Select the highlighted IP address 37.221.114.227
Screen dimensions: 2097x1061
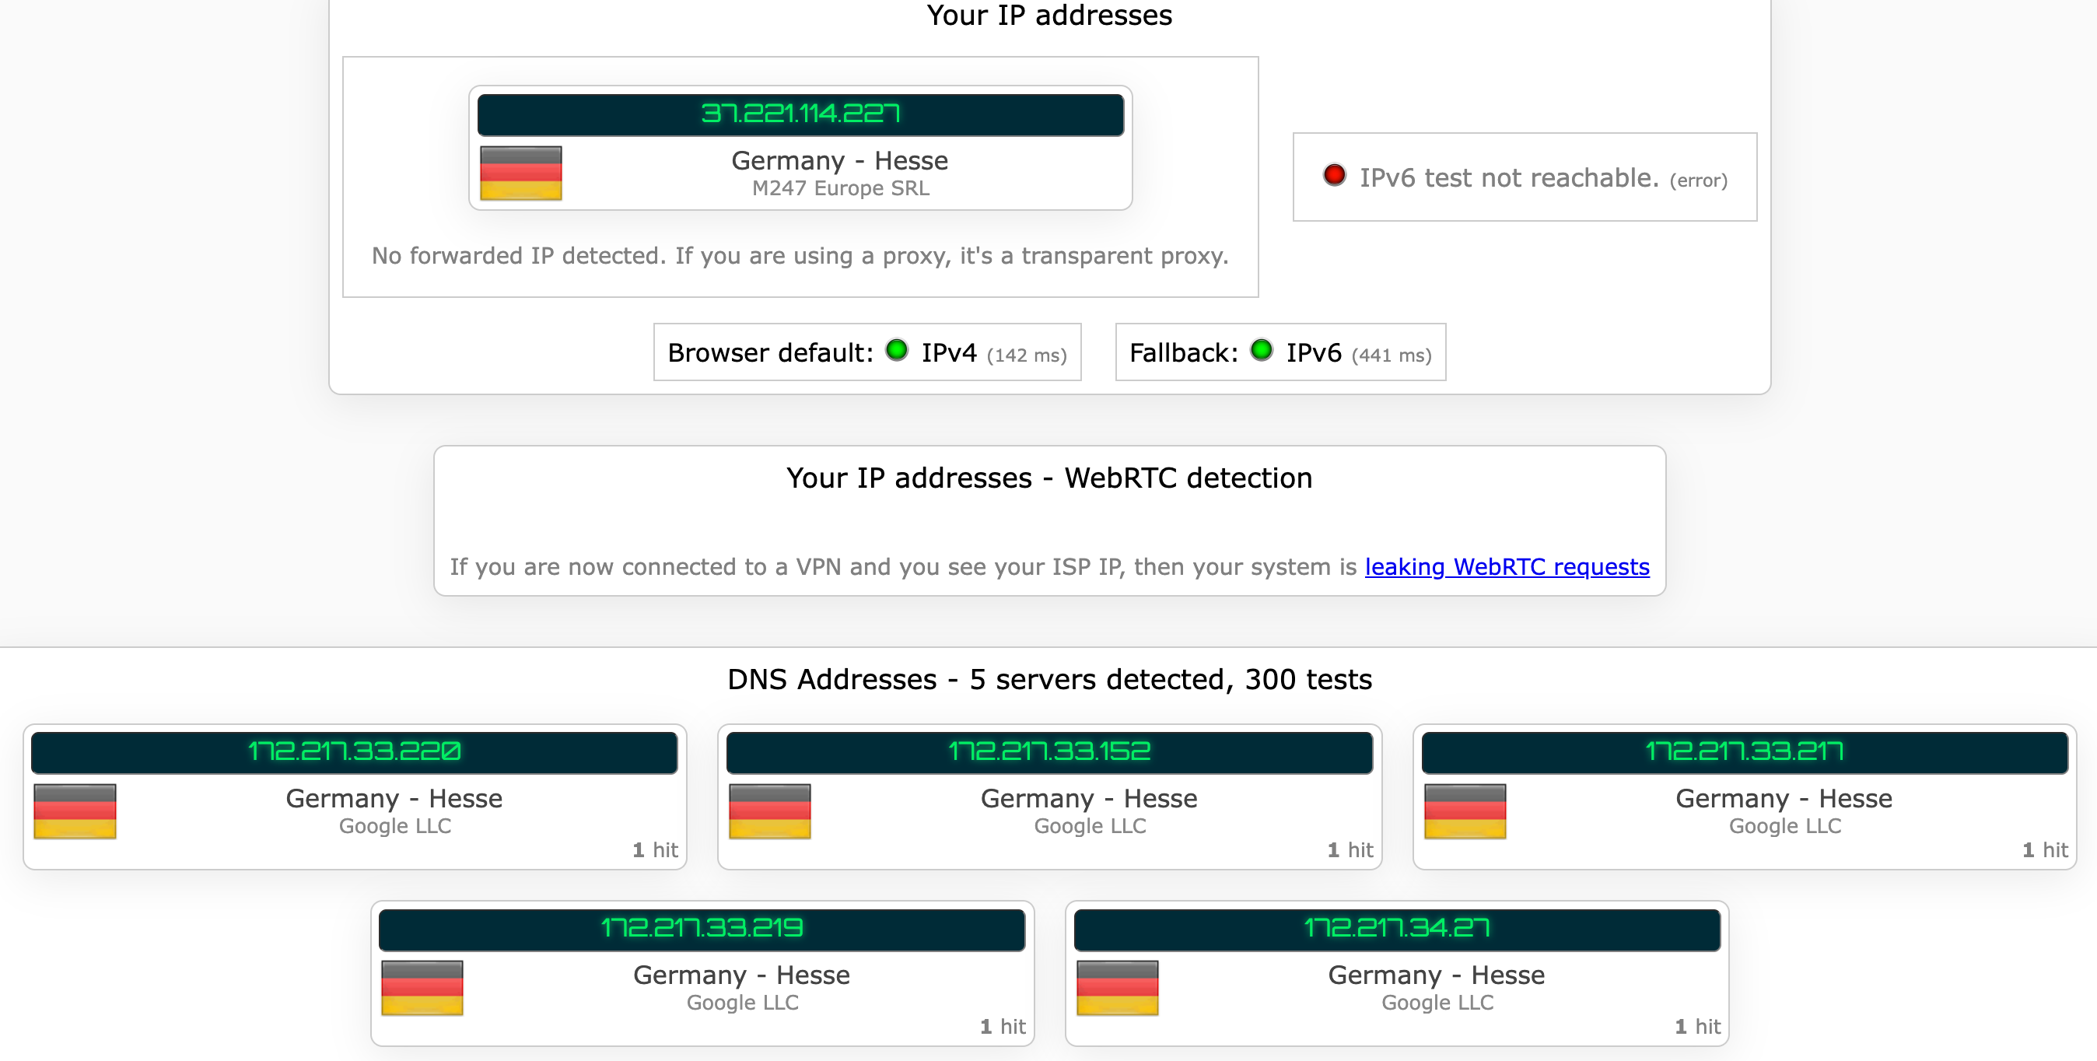point(801,114)
